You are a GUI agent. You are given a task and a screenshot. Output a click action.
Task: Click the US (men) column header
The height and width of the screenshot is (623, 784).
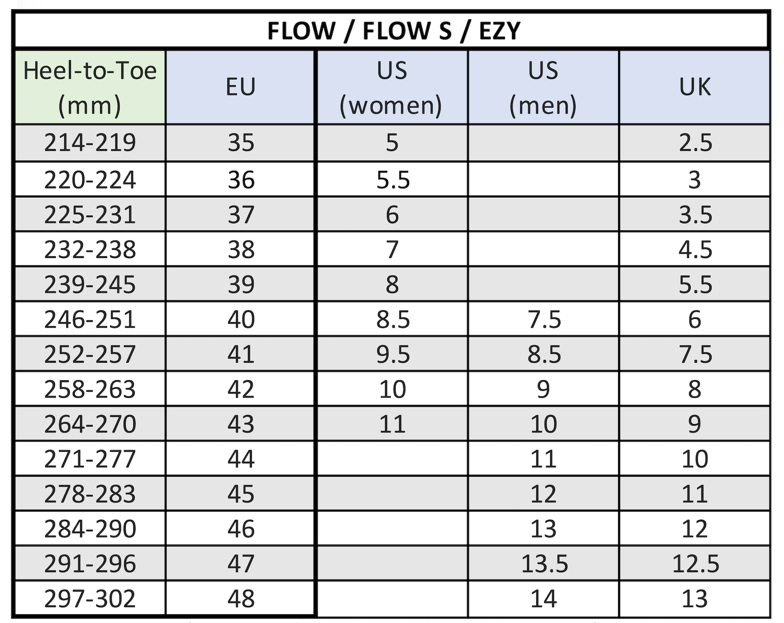click(543, 87)
